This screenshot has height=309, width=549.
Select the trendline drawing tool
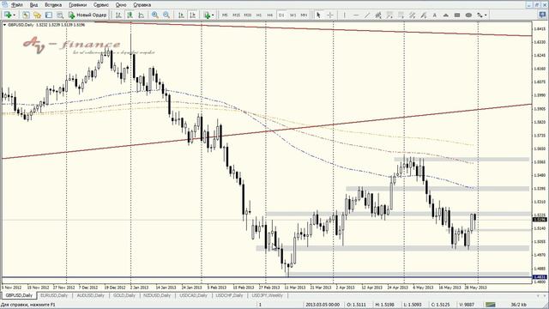click(x=367, y=15)
